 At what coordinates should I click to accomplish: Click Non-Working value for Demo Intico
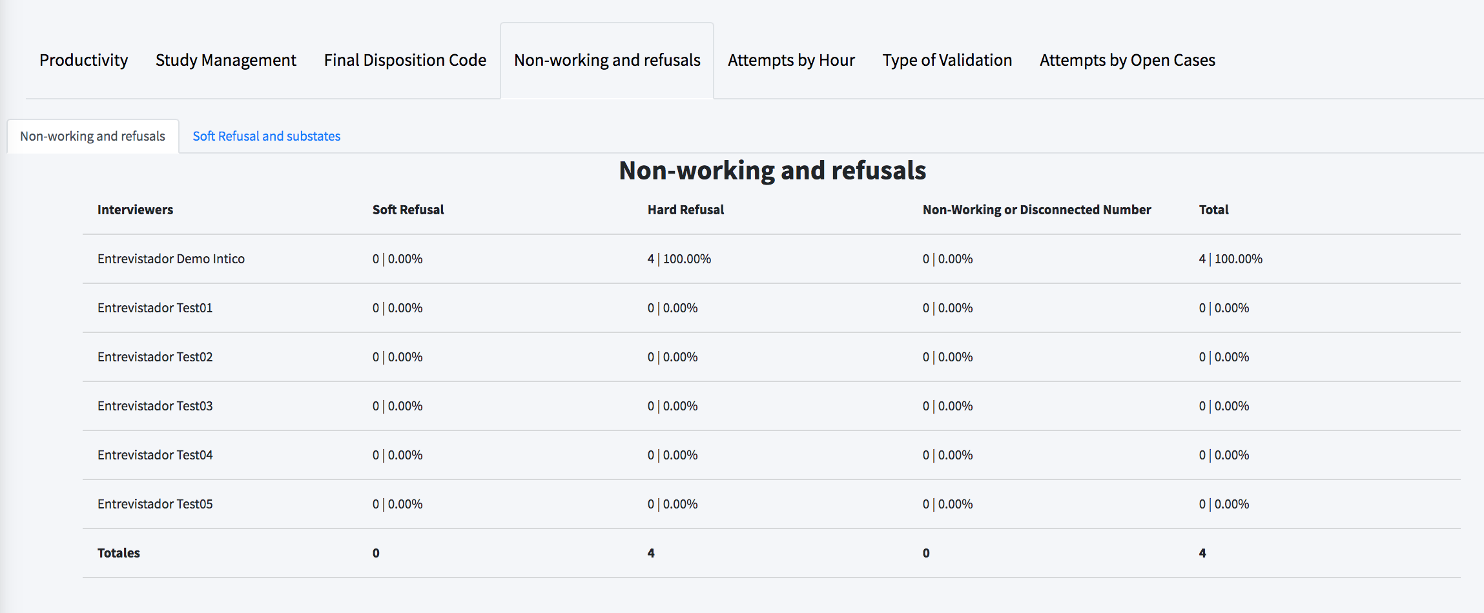pyautogui.click(x=947, y=259)
